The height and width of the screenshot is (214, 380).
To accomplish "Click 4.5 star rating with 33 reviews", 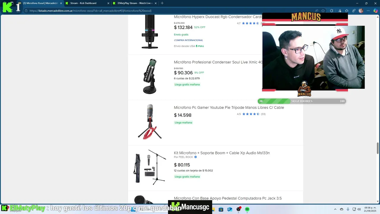I will click(251, 114).
